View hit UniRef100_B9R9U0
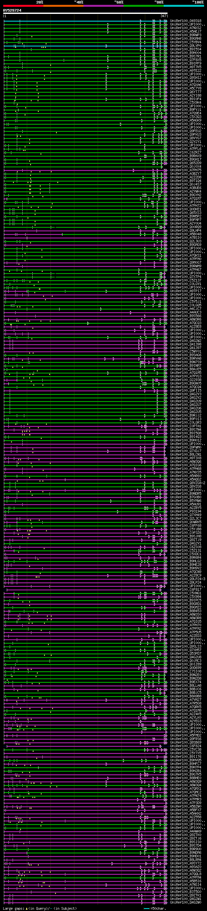This screenshot has width=207, height=911. (186, 849)
